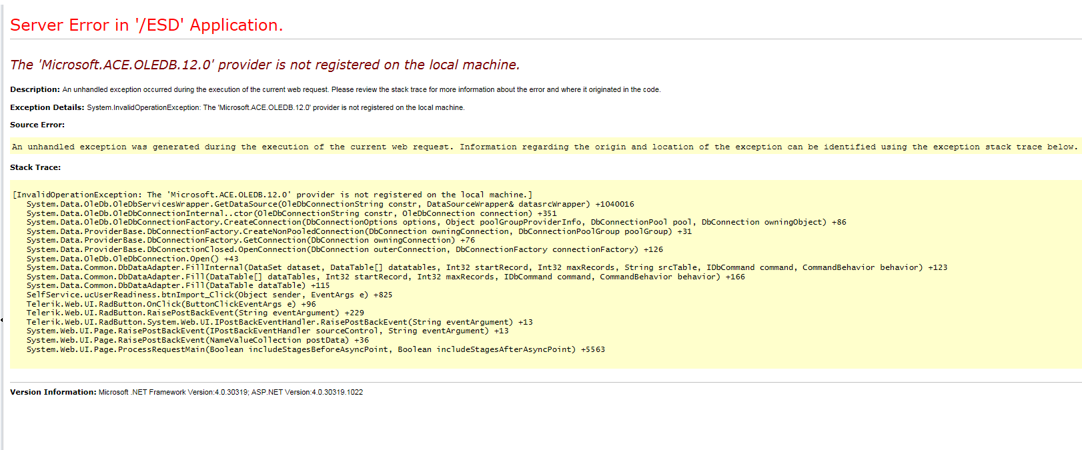1082x450 pixels.
Task: Click the "Source Error:" label
Action: [x=37, y=125]
